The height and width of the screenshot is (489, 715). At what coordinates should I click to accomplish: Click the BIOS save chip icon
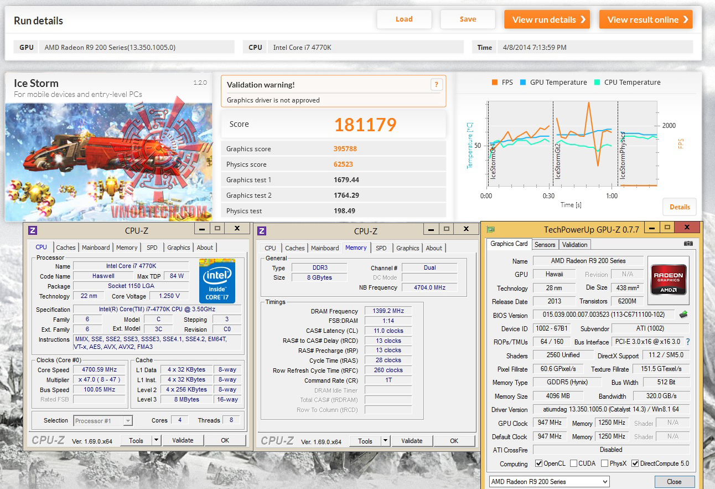pos(684,315)
